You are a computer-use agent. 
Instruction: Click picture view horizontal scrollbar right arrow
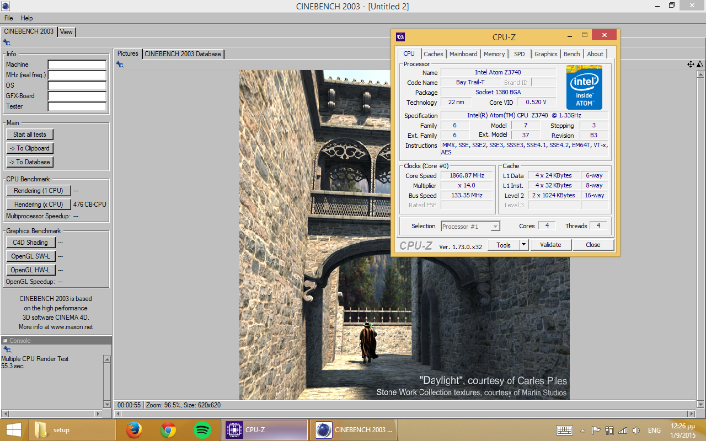(x=691, y=413)
